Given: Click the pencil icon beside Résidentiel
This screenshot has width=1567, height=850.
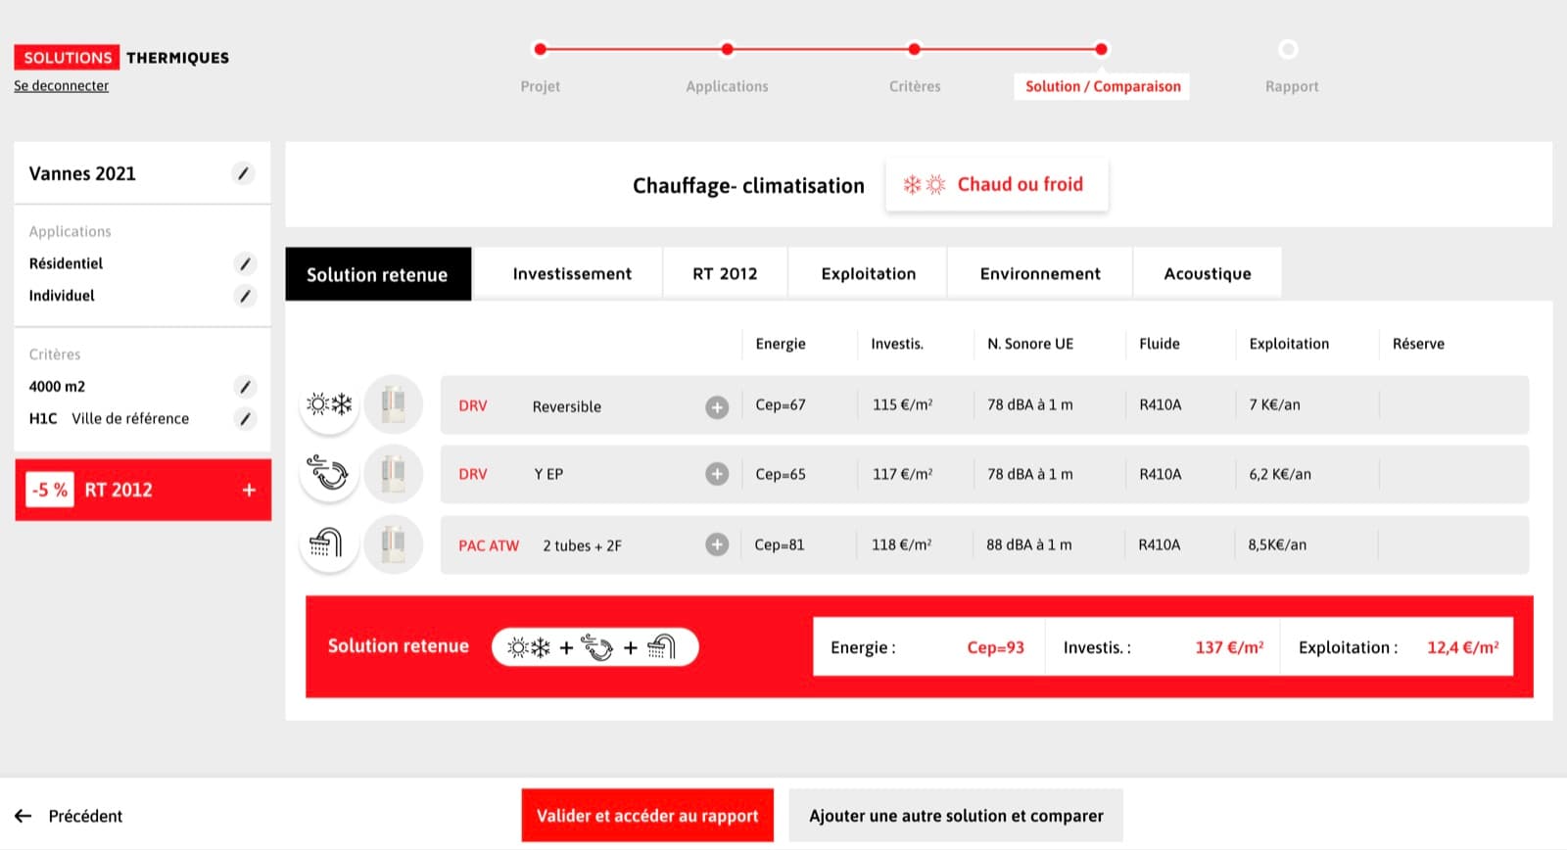Looking at the screenshot, I should pos(245,264).
